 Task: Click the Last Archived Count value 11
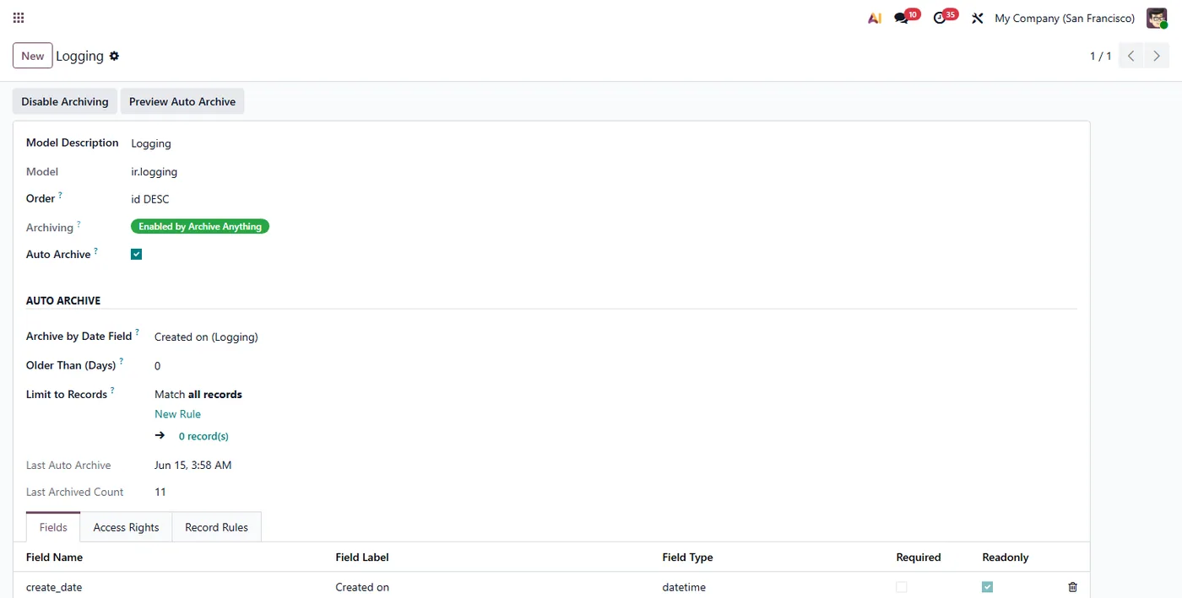click(160, 492)
